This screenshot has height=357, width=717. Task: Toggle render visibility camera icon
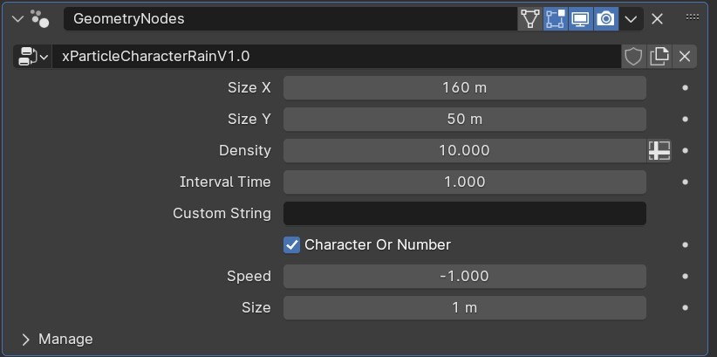pyautogui.click(x=605, y=18)
